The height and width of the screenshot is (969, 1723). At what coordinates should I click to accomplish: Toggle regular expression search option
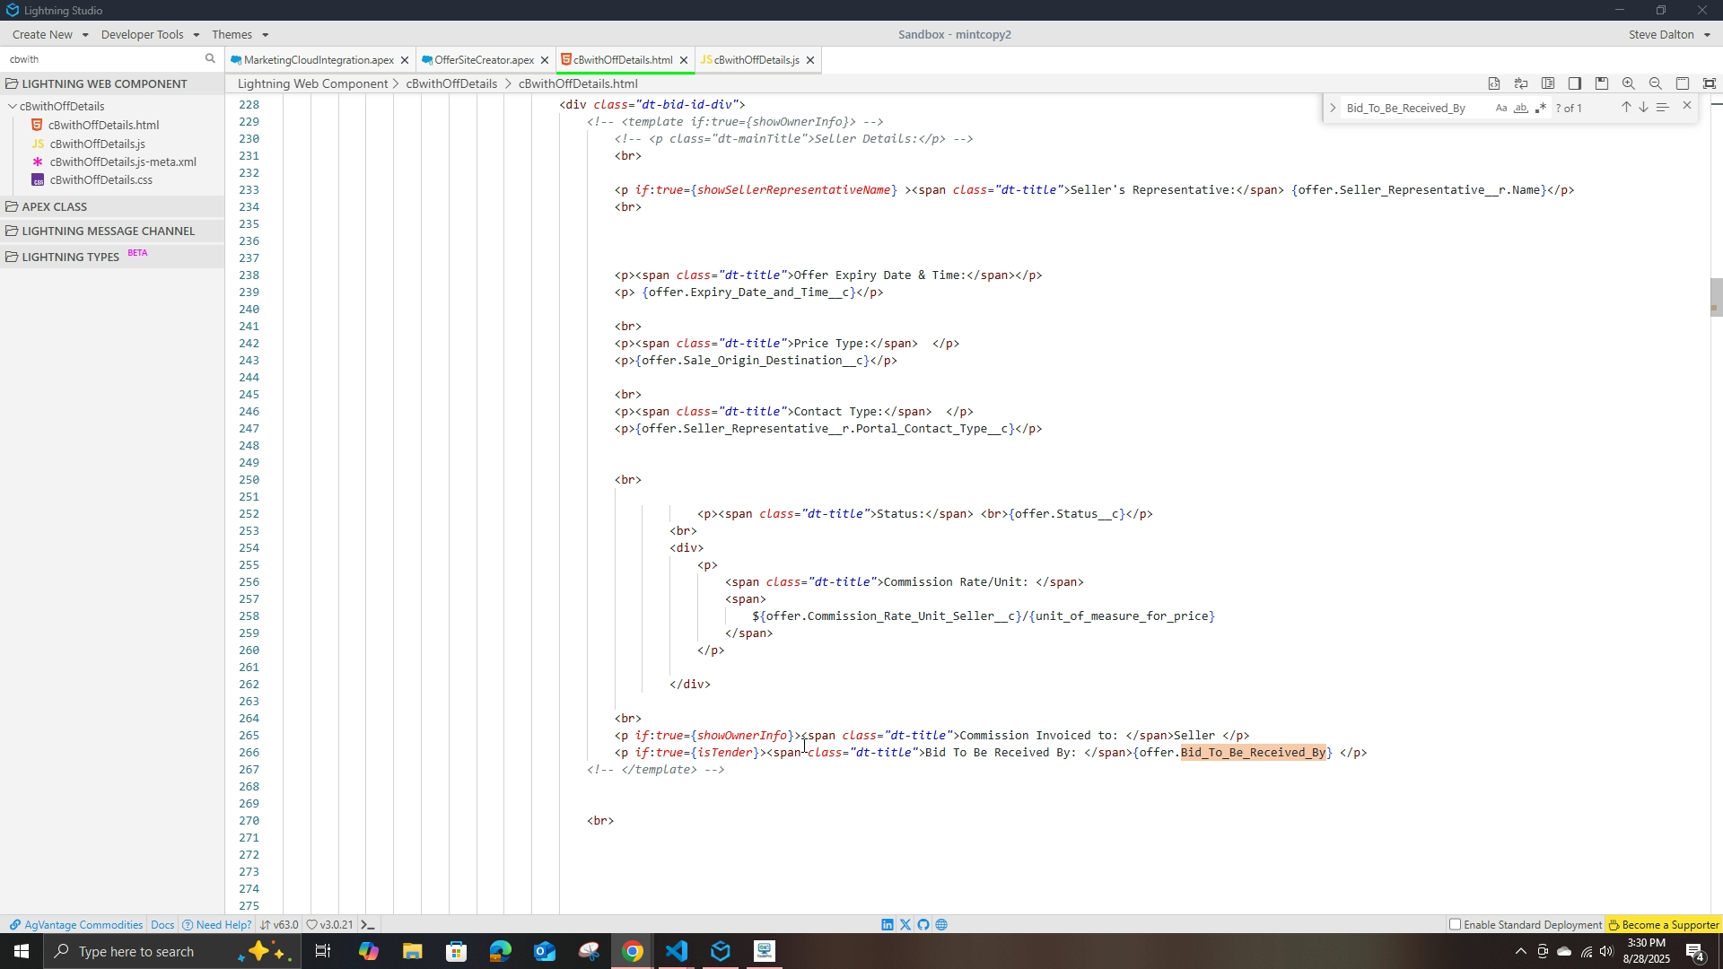coord(1541,109)
